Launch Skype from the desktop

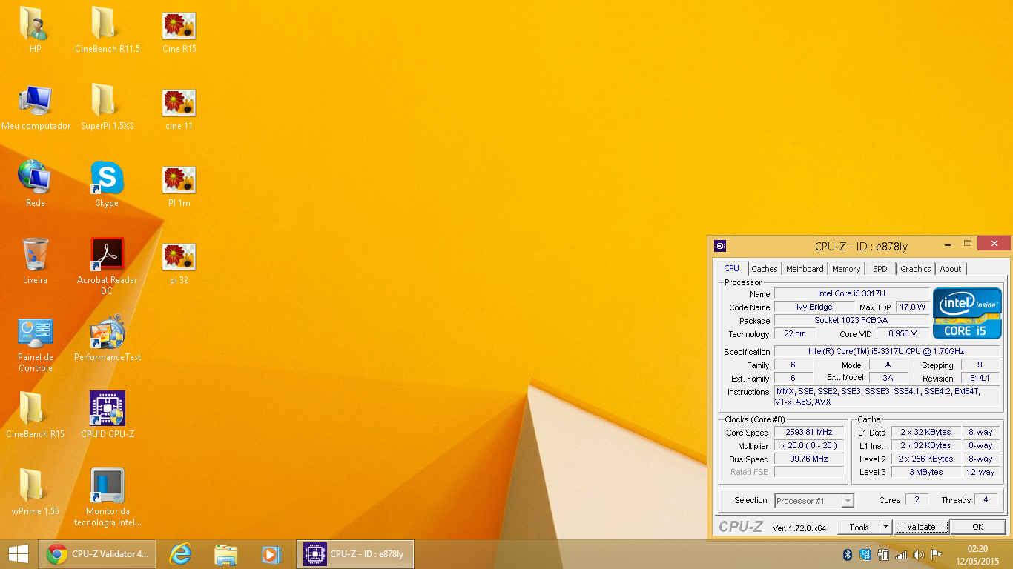107,184
